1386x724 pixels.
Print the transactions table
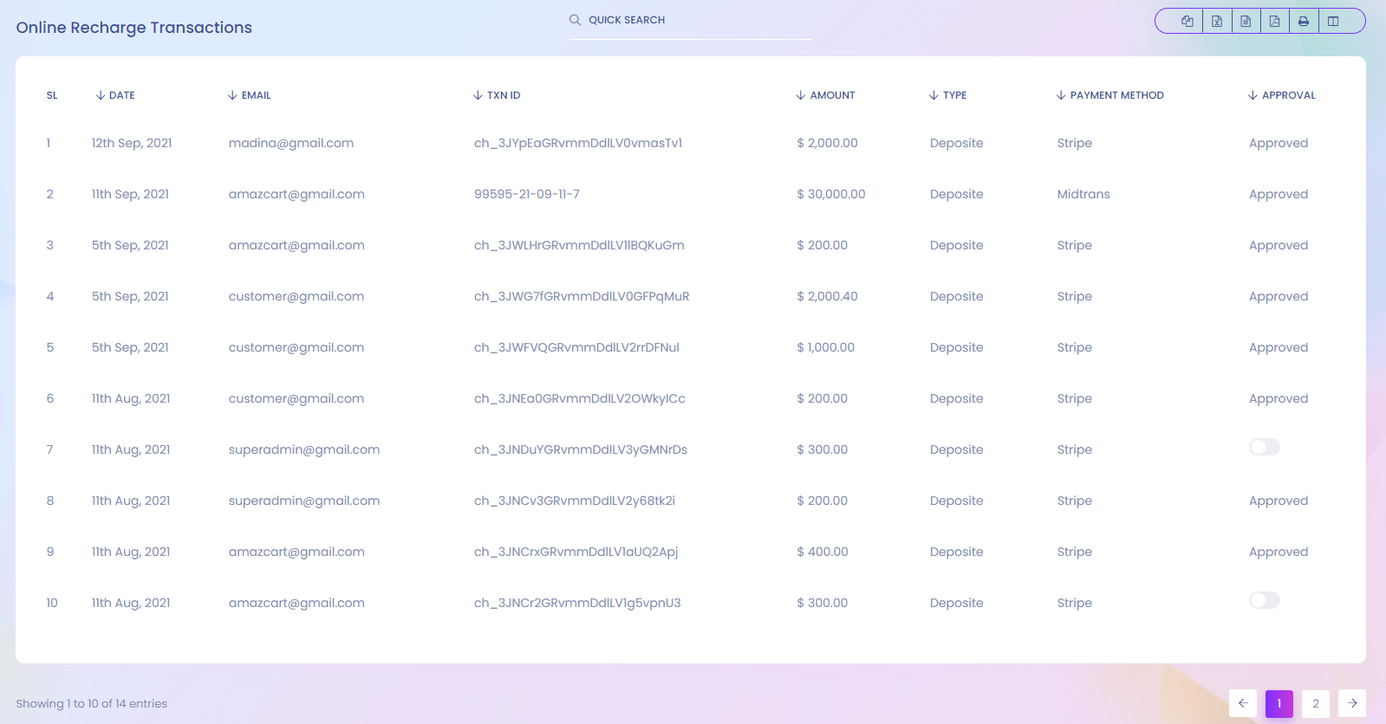pyautogui.click(x=1304, y=21)
